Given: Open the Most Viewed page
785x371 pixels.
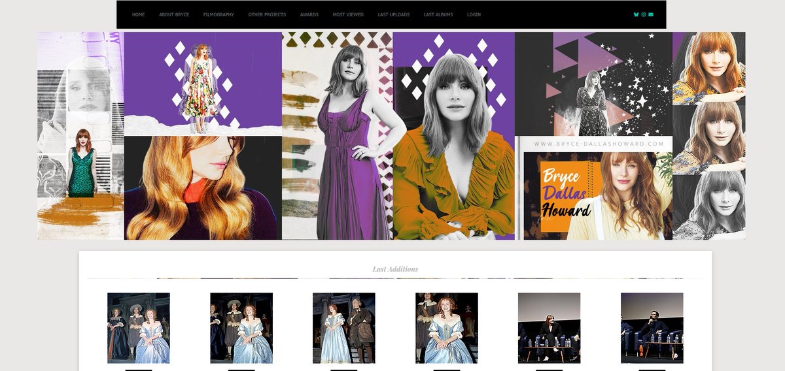Looking at the screenshot, I should click(x=348, y=14).
